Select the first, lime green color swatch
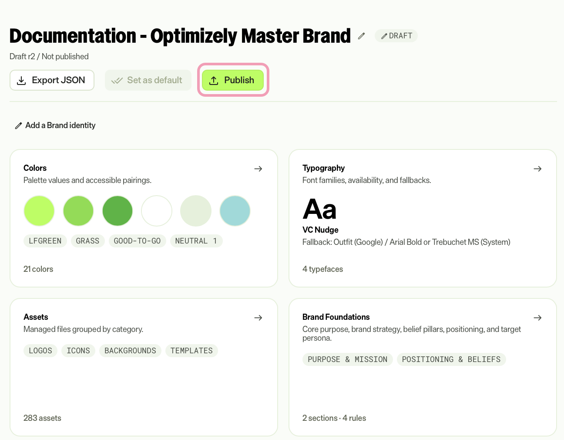This screenshot has width=564, height=440. pyautogui.click(x=39, y=211)
